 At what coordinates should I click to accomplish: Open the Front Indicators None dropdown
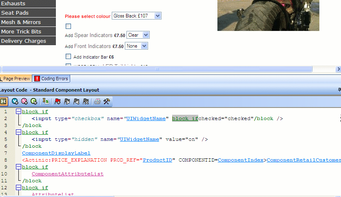click(x=136, y=46)
